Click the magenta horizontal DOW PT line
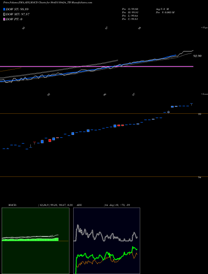208x274 pixels. coord(97,66)
